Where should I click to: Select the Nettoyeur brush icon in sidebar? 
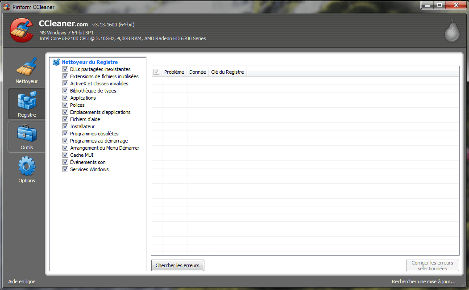click(x=26, y=66)
